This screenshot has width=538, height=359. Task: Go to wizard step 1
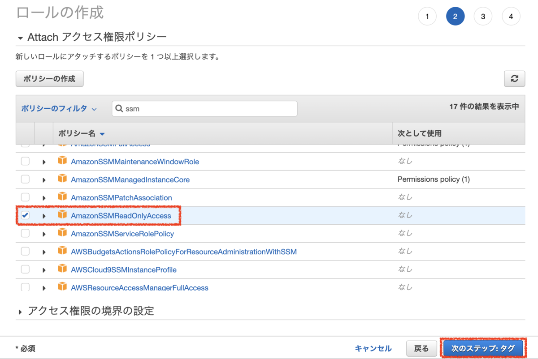[x=427, y=17]
